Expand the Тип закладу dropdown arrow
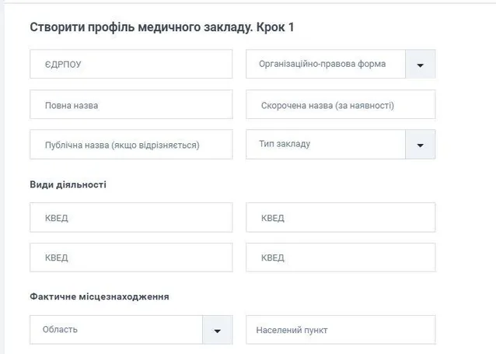The width and height of the screenshot is (496, 354). 420,145
